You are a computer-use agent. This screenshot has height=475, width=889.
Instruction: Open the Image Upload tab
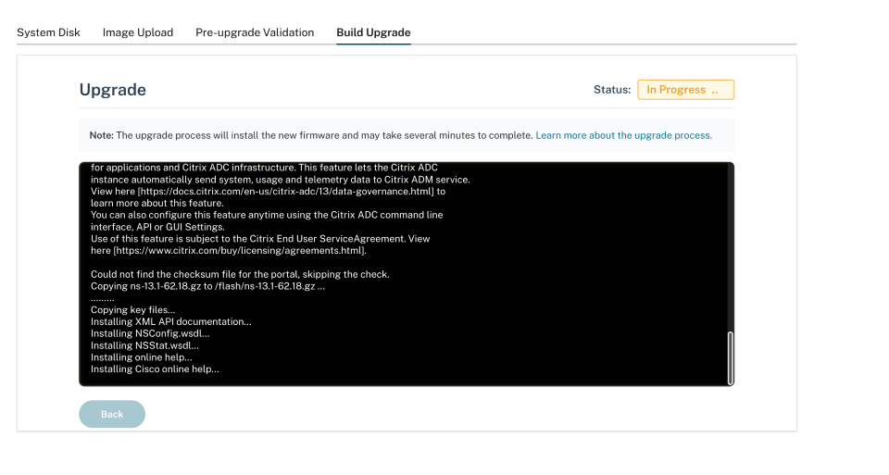pos(137,32)
